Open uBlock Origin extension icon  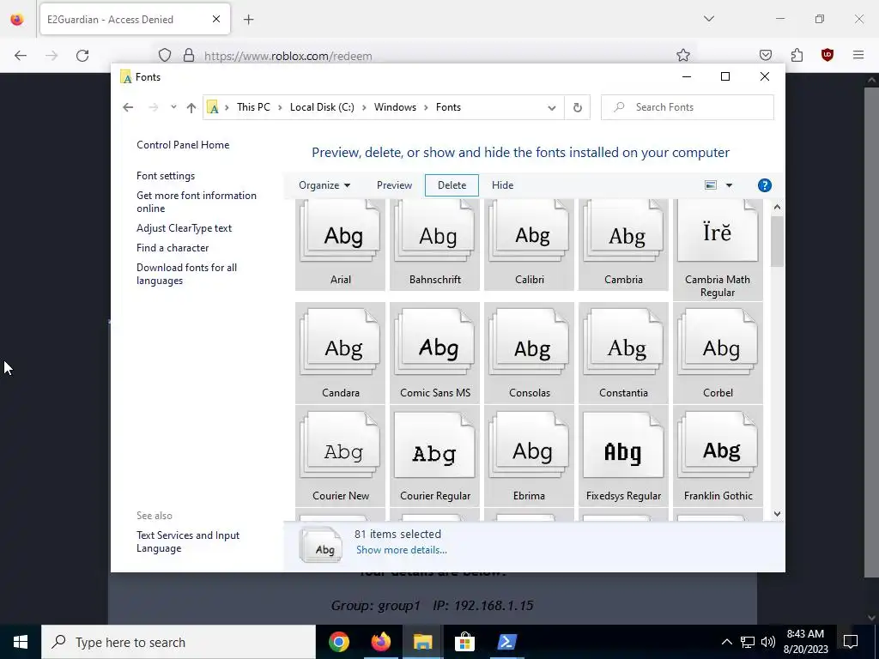(827, 55)
